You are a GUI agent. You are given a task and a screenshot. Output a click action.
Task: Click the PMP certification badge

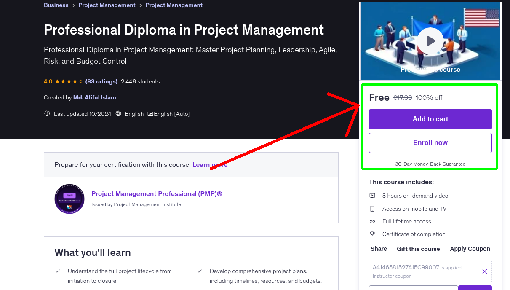69,199
